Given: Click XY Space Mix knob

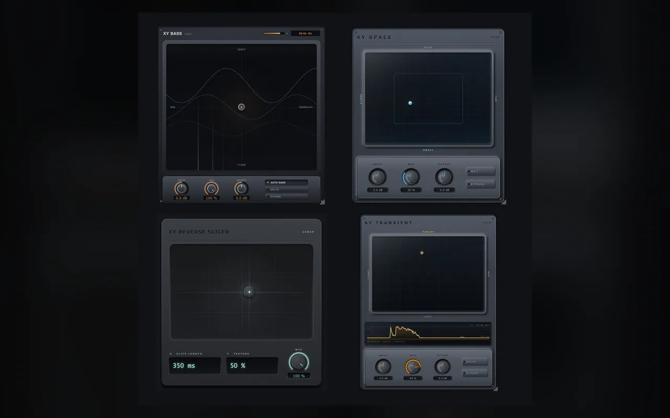Looking at the screenshot, I should (x=411, y=177).
